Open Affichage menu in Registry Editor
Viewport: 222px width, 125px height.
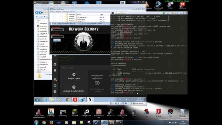(66, 12)
